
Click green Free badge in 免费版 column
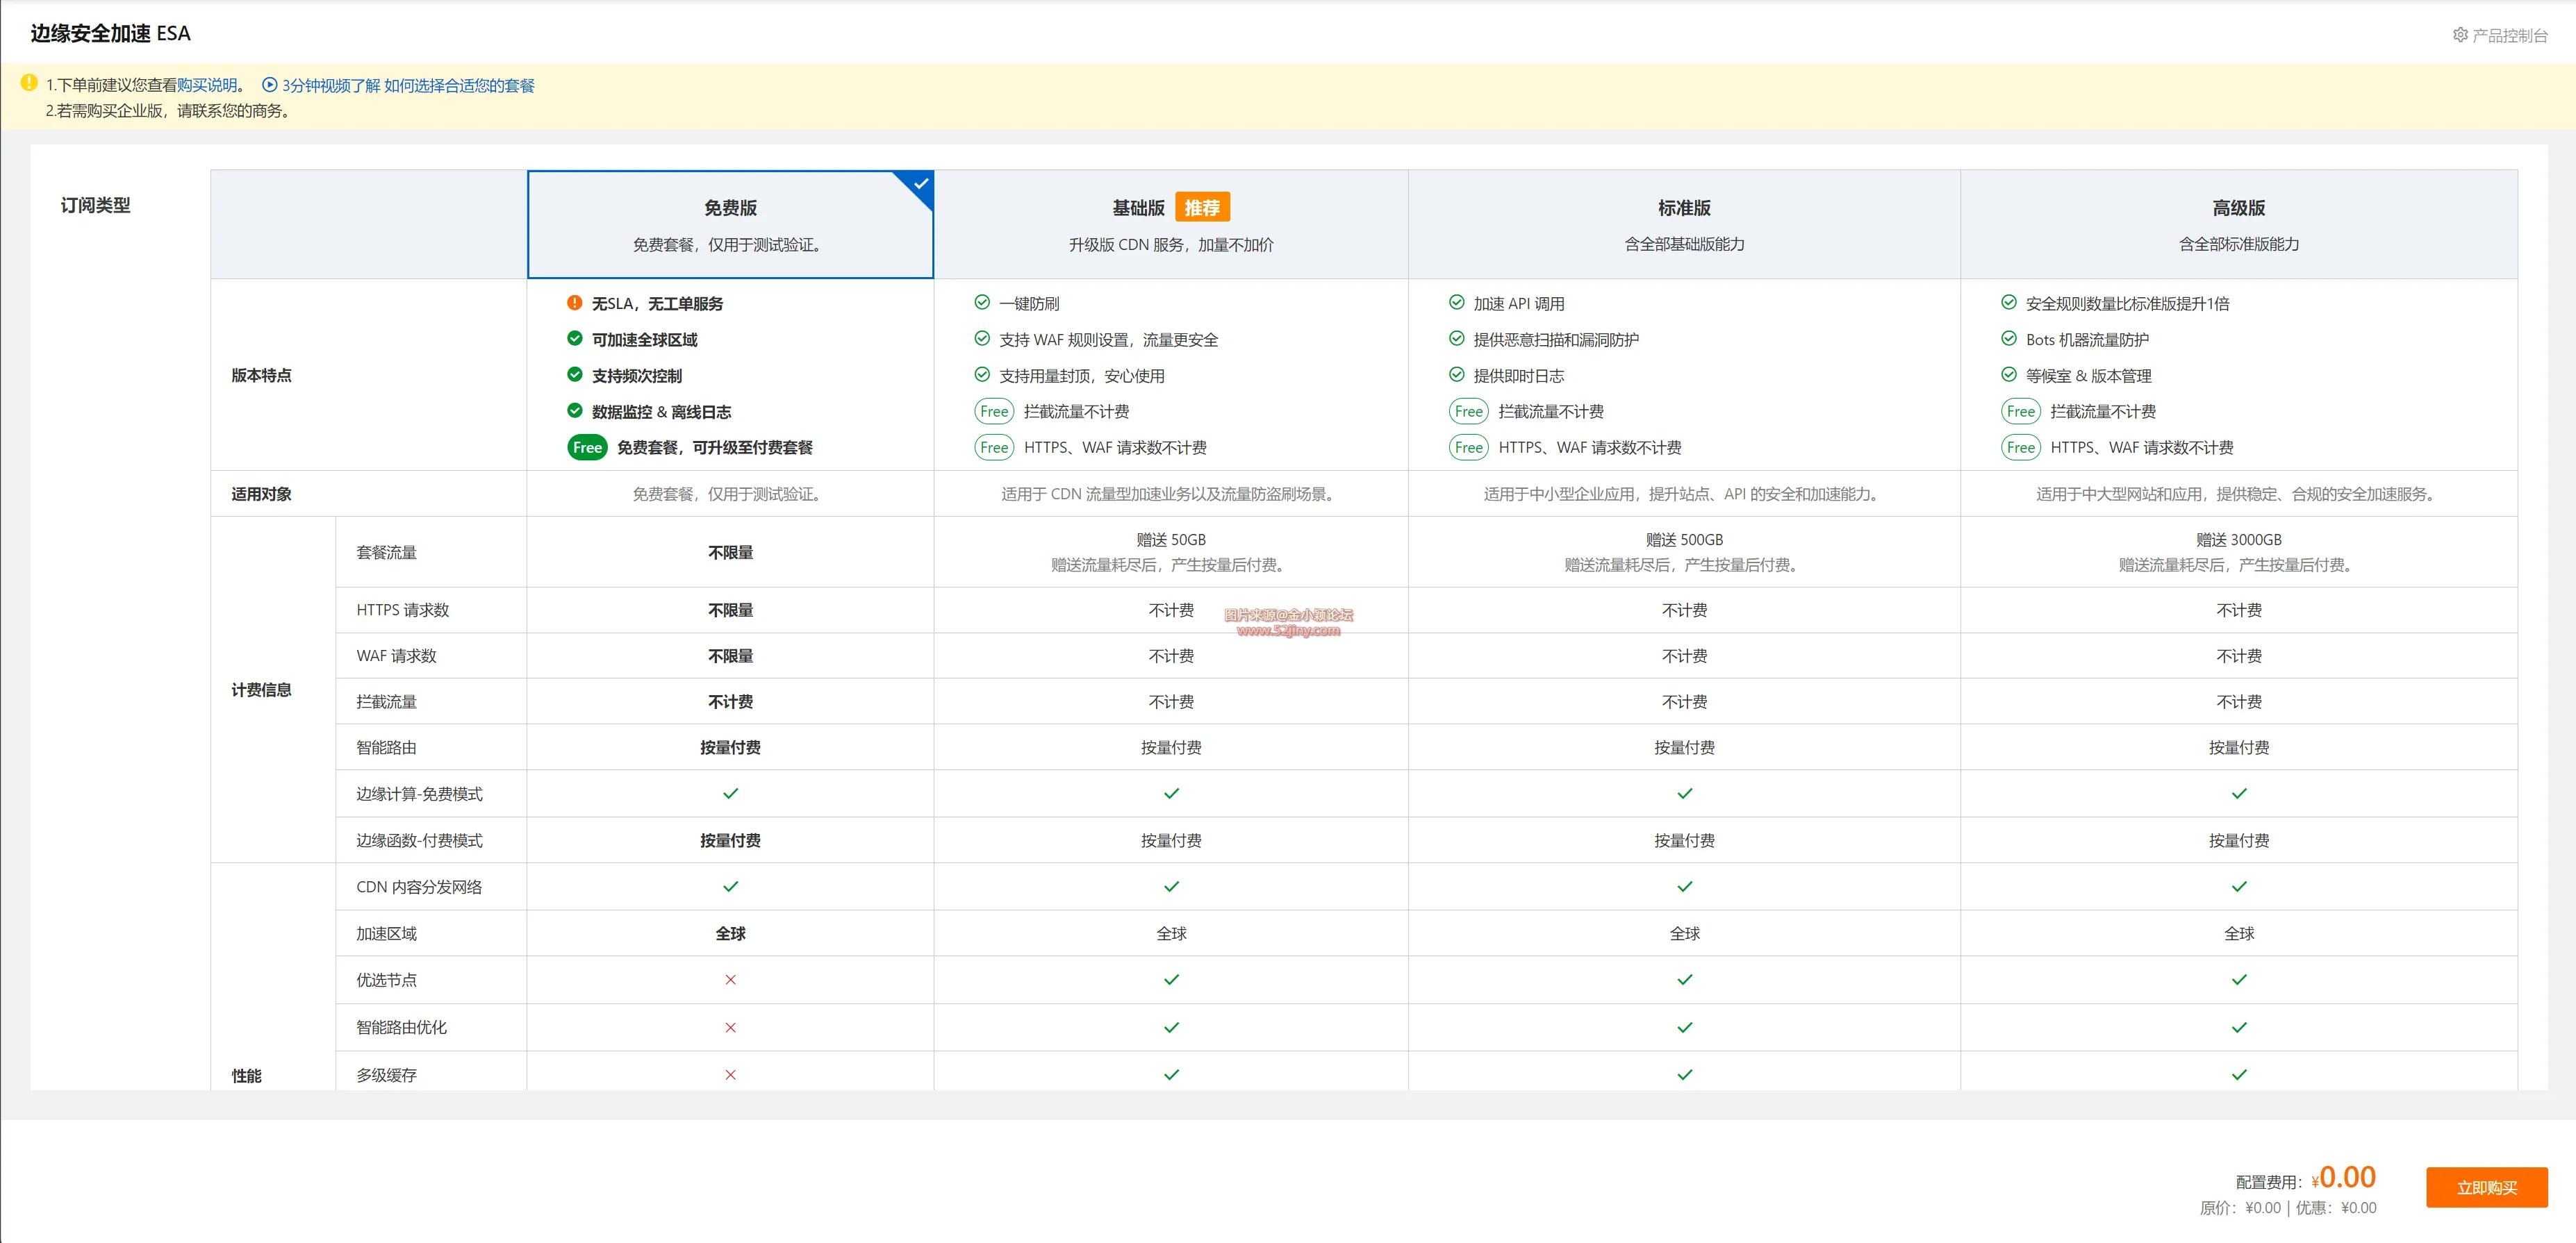tap(587, 448)
